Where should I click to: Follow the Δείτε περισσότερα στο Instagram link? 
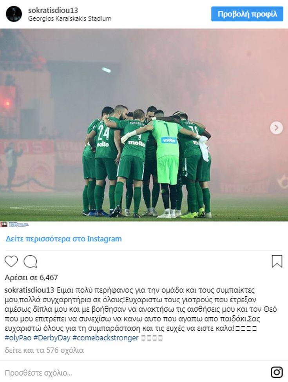(x=64, y=239)
